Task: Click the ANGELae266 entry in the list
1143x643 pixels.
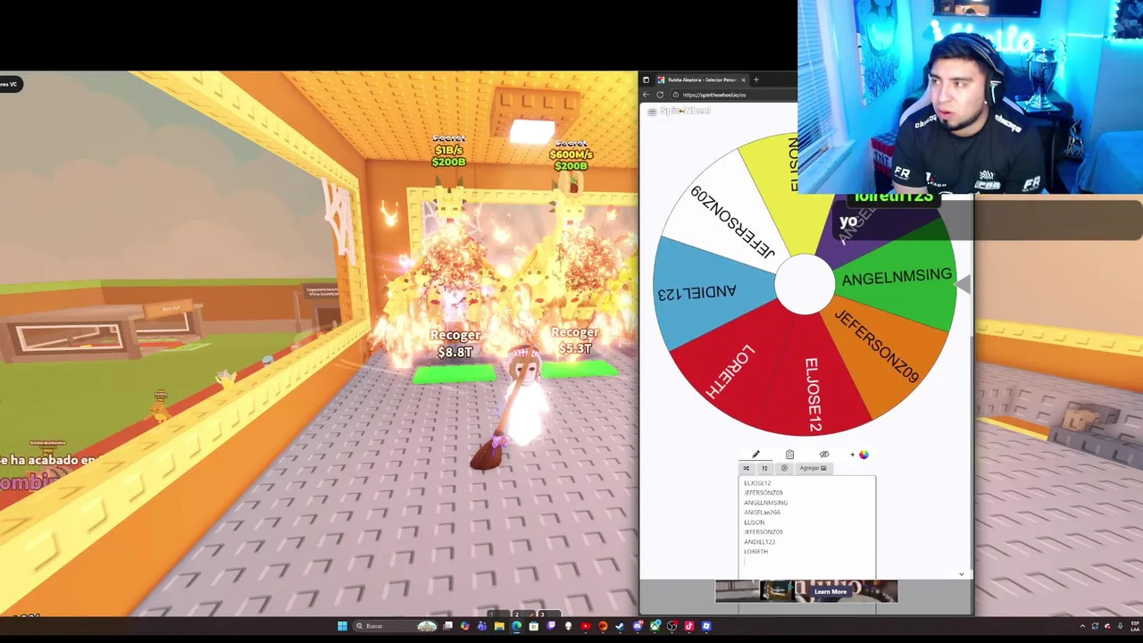Action: point(762,513)
